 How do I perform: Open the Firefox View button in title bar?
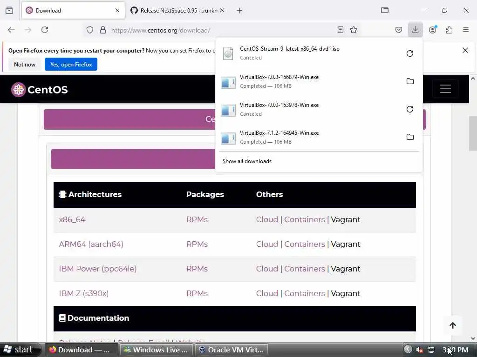pyautogui.click(x=385, y=11)
